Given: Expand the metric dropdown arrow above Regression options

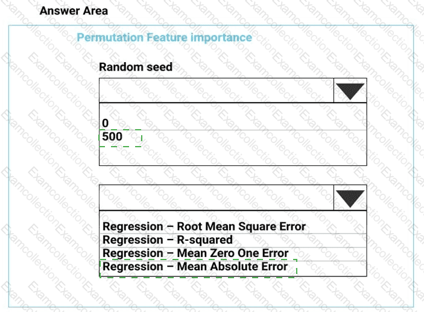Looking at the screenshot, I should (350, 197).
